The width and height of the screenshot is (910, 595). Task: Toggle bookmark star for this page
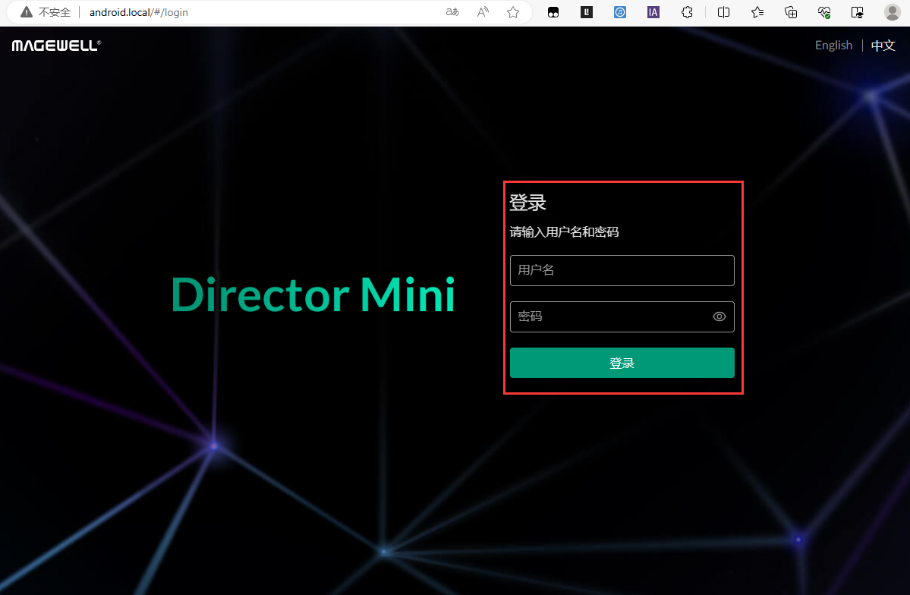(513, 12)
